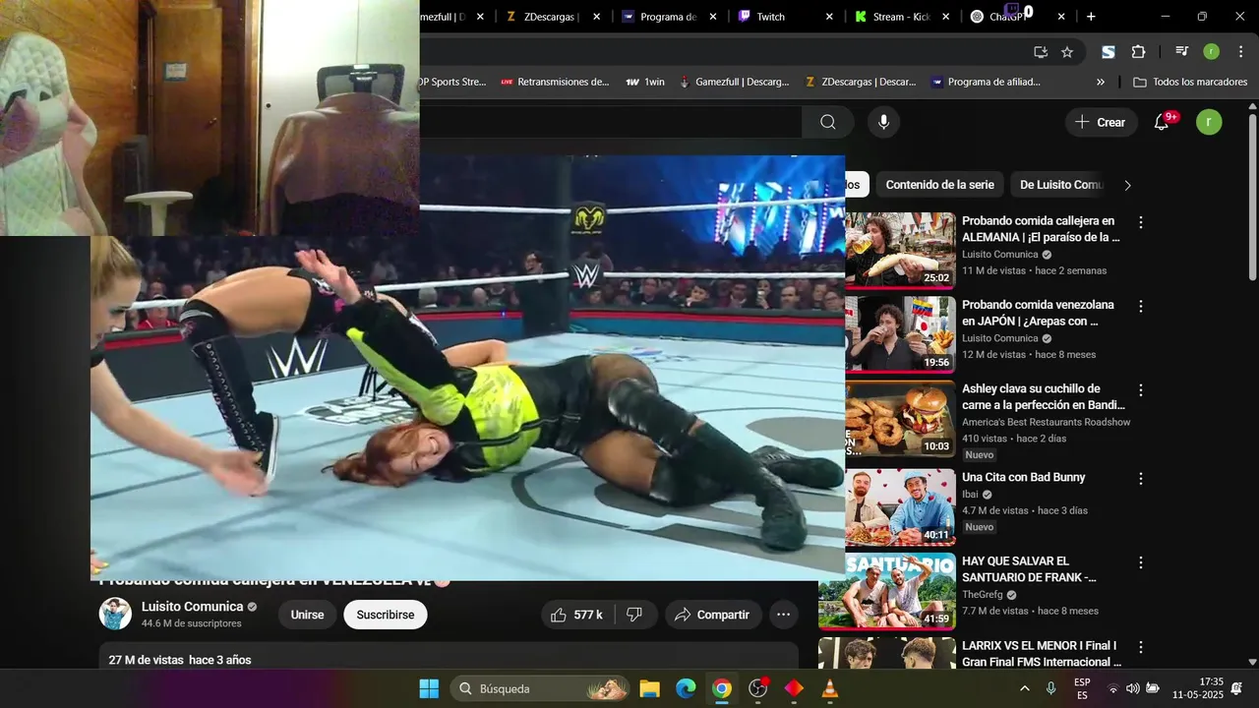The image size is (1259, 708).
Task: Open File Explorer from taskbar
Action: pos(649,688)
